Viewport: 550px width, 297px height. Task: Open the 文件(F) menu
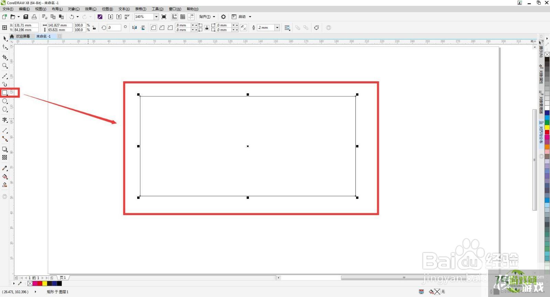pos(8,9)
